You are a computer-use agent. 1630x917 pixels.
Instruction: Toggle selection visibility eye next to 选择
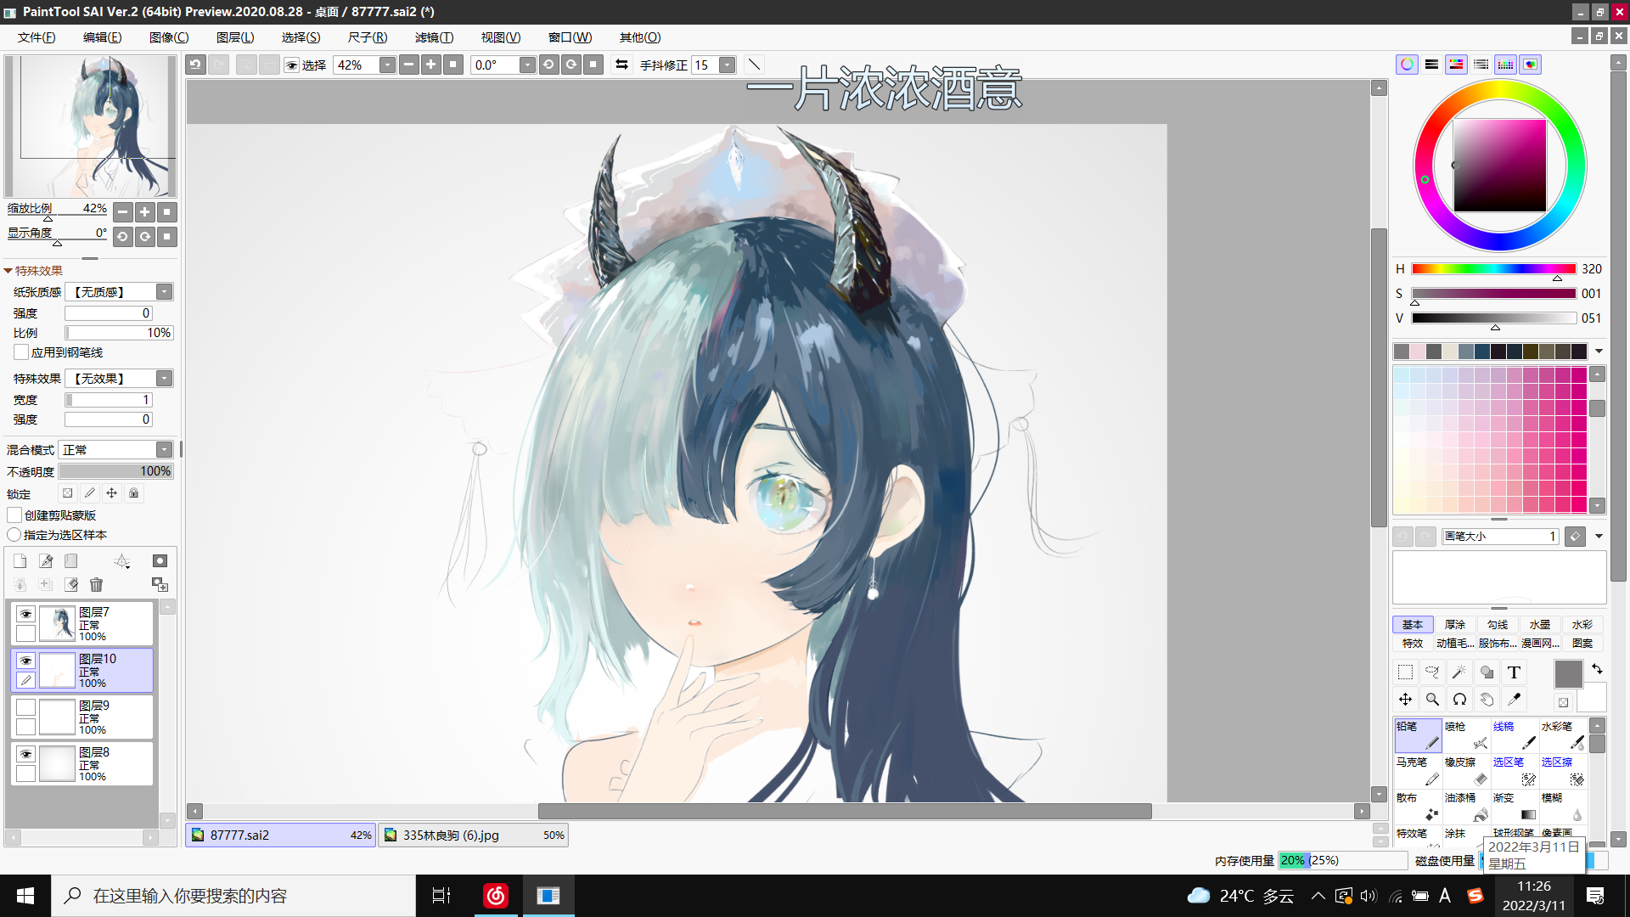pos(292,65)
